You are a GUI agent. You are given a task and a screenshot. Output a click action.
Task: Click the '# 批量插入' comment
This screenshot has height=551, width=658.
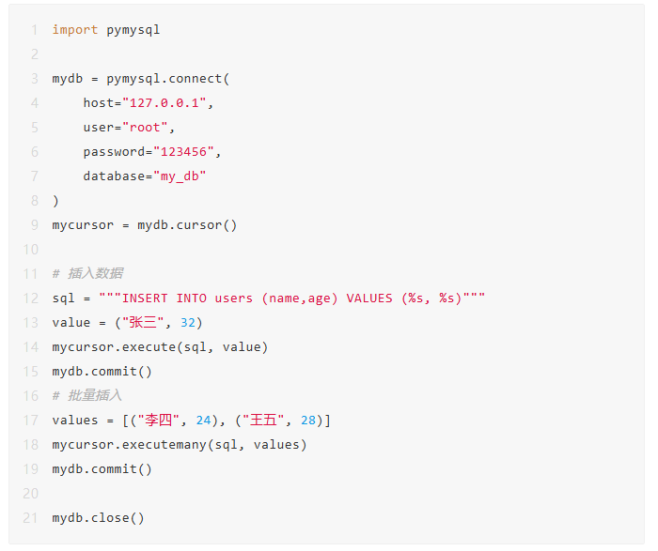87,396
